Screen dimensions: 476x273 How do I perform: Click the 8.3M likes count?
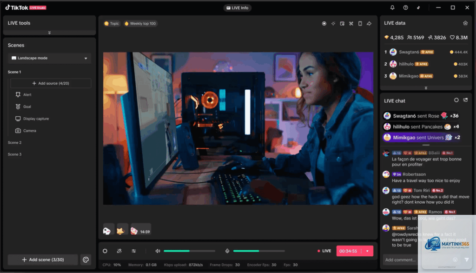[459, 38]
